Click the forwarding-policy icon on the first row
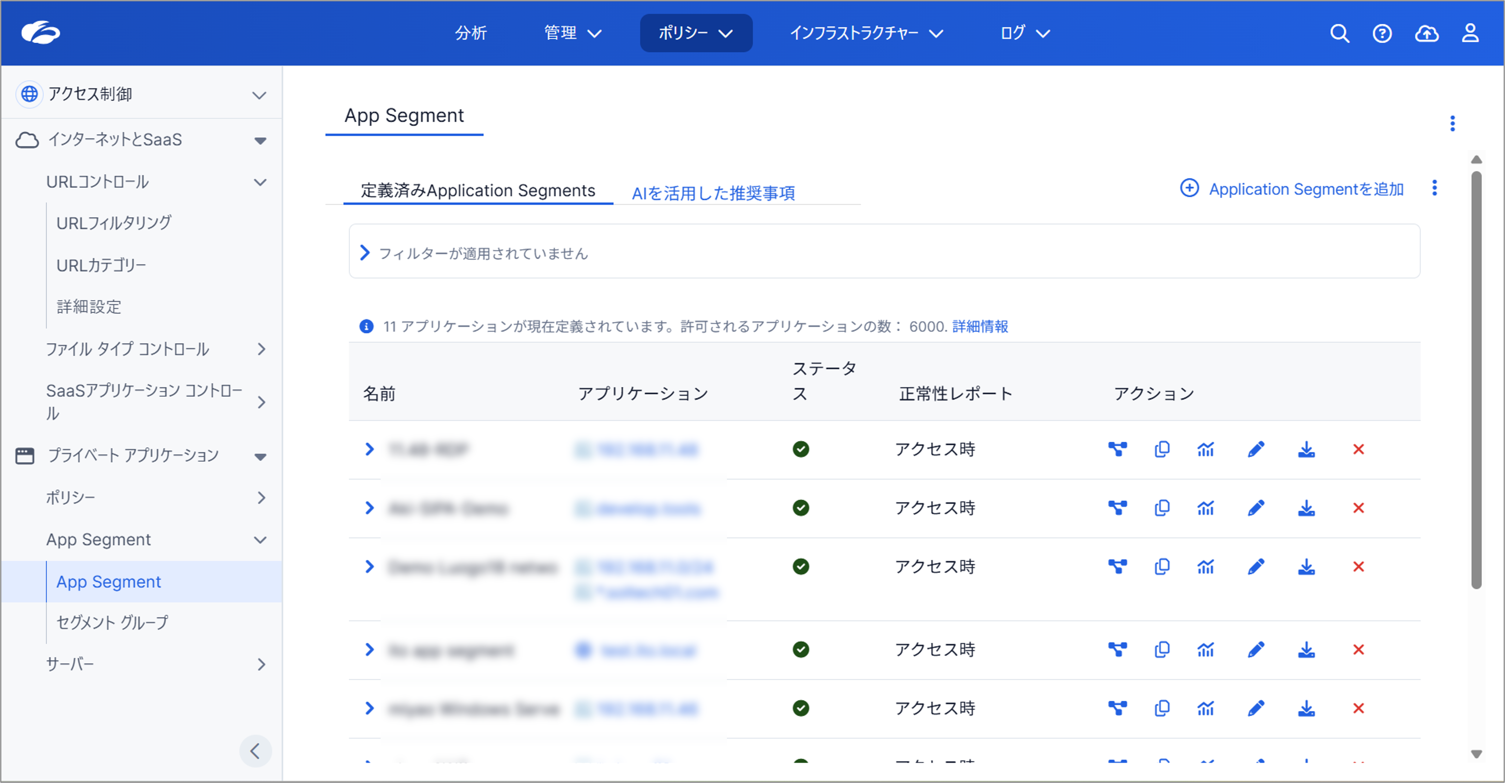The image size is (1505, 783). tap(1117, 450)
